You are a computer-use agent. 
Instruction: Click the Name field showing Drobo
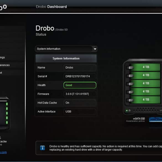(80, 68)
